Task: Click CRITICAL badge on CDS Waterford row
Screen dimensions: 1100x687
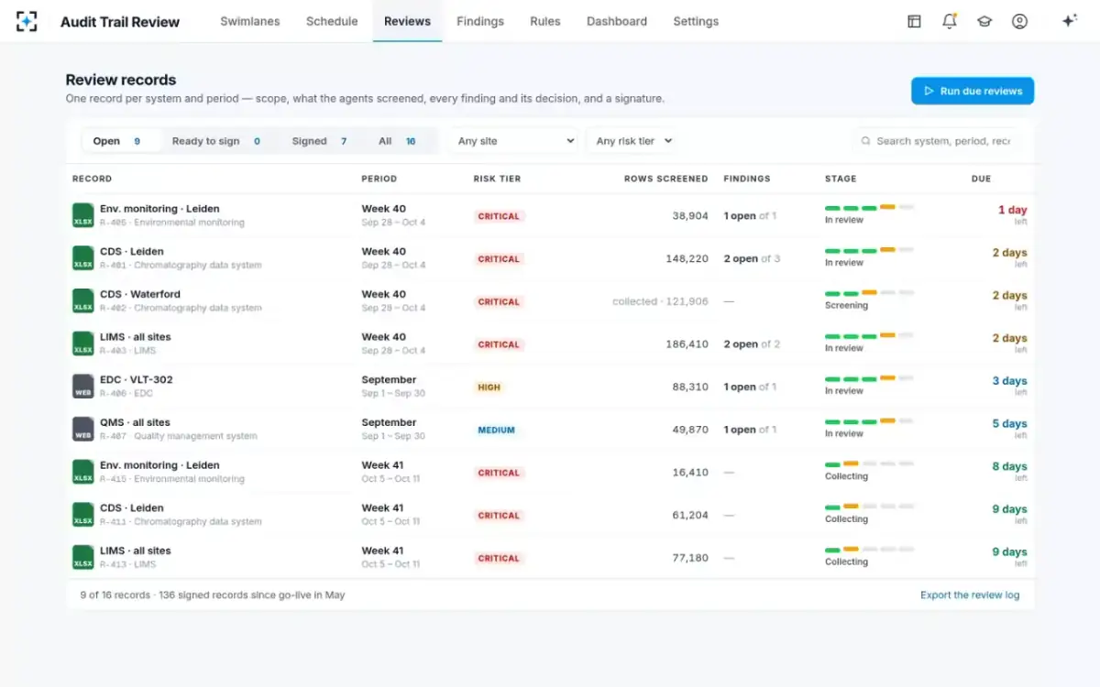Action: (499, 301)
